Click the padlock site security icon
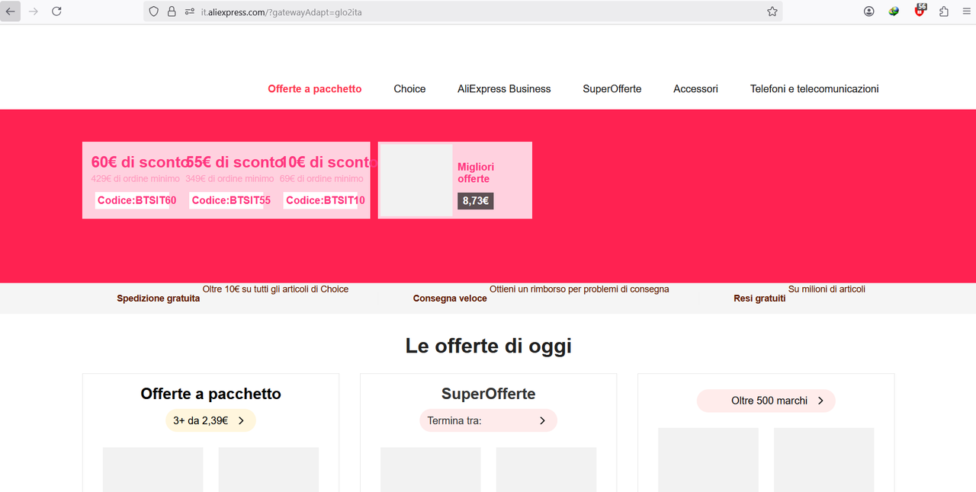Viewport: 976px width, 492px height. pyautogui.click(x=172, y=11)
